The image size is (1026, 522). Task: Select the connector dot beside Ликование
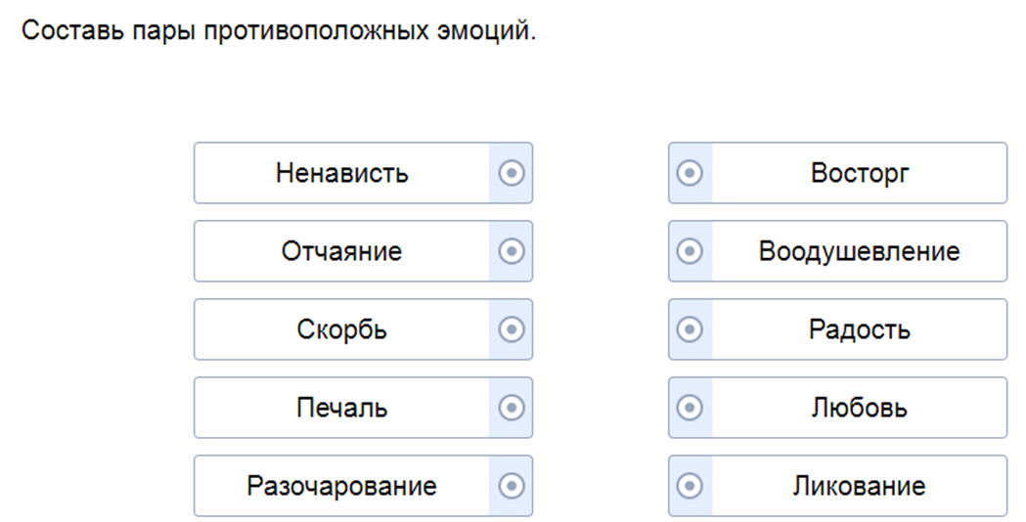pyautogui.click(x=690, y=486)
